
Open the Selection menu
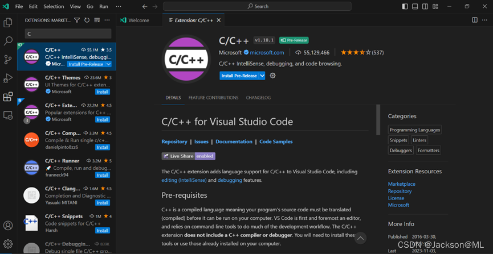pyautogui.click(x=54, y=6)
